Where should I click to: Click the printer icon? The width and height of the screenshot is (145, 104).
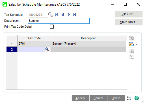129,98
